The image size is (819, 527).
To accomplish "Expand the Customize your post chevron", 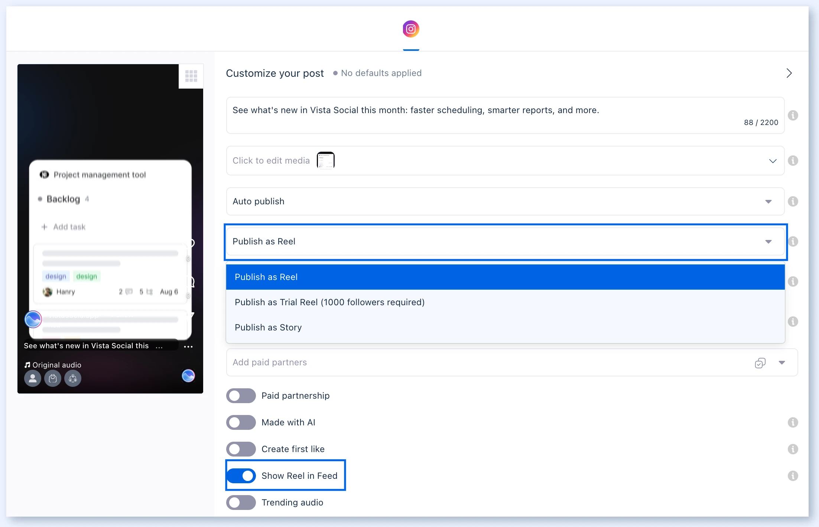I will [789, 73].
